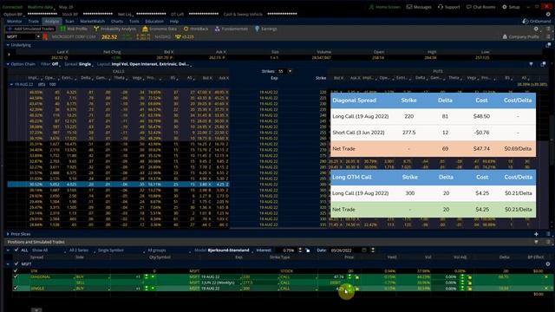
Task: Open the Education tab
Action: [154, 21]
